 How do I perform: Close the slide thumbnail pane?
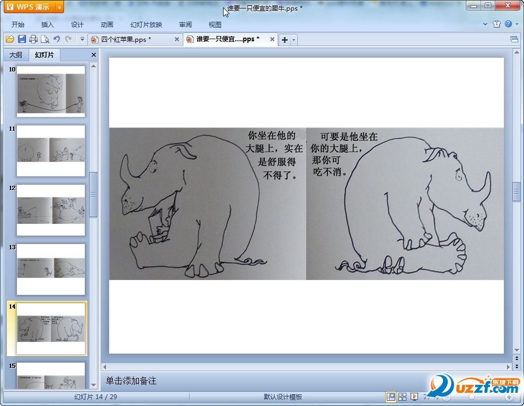[x=94, y=55]
